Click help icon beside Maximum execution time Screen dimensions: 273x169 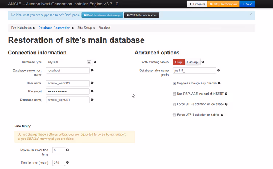click(x=67, y=150)
